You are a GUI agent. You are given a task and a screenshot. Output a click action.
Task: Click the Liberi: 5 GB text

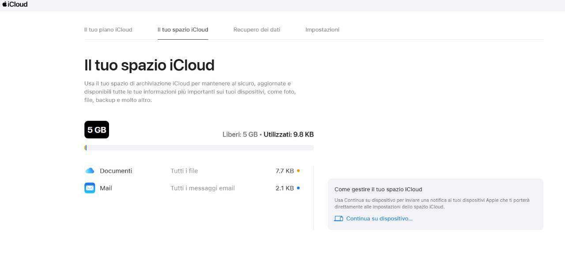point(240,134)
